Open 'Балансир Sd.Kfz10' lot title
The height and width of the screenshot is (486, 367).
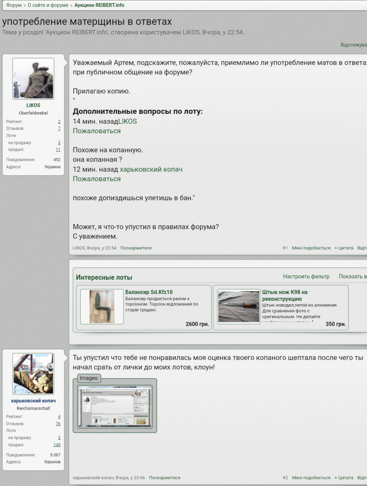pyautogui.click(x=149, y=292)
